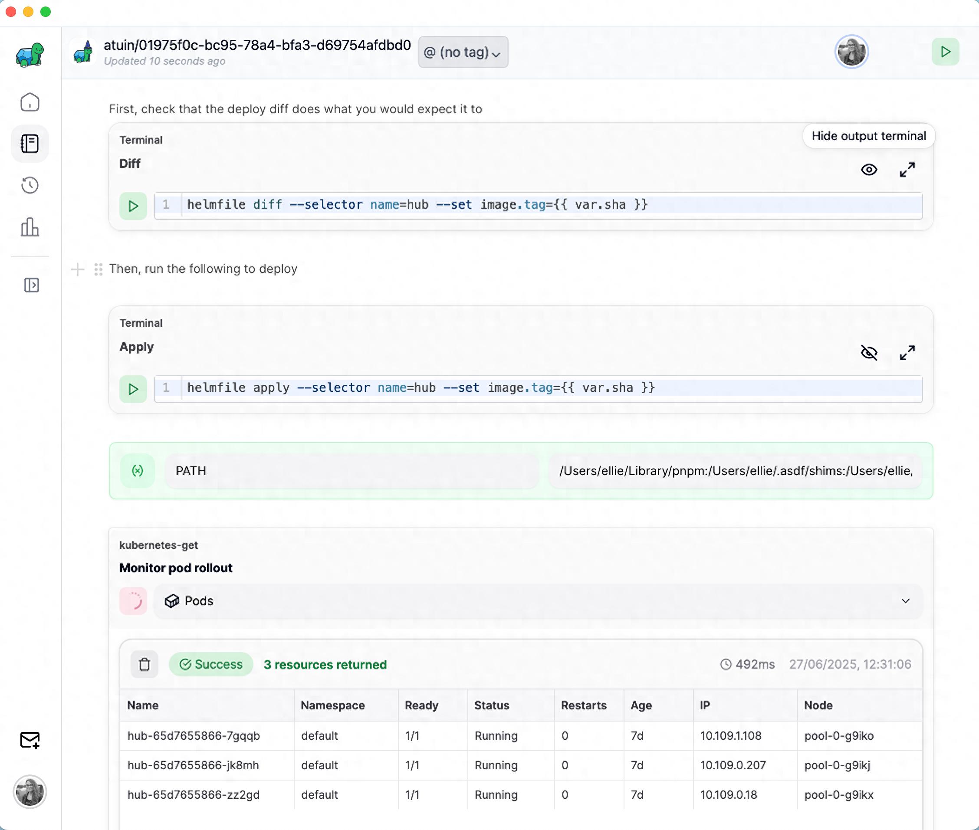Open History clock icon in sidebar
Viewport: 979px width, 830px height.
click(x=30, y=185)
